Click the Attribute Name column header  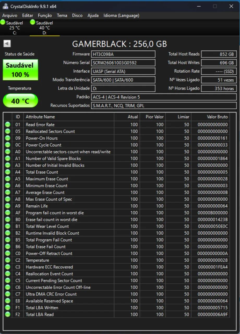click(x=69, y=117)
